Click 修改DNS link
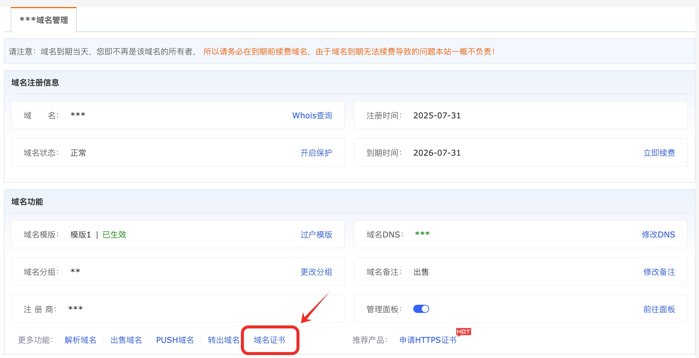The height and width of the screenshot is (358, 699). (658, 234)
